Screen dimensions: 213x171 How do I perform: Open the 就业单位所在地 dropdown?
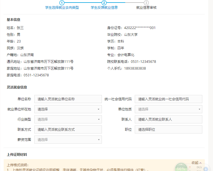pos(68,109)
